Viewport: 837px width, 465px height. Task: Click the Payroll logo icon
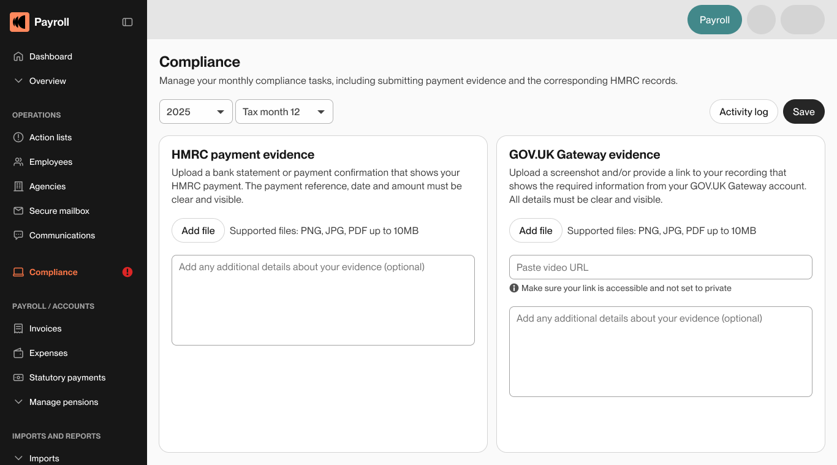point(20,22)
